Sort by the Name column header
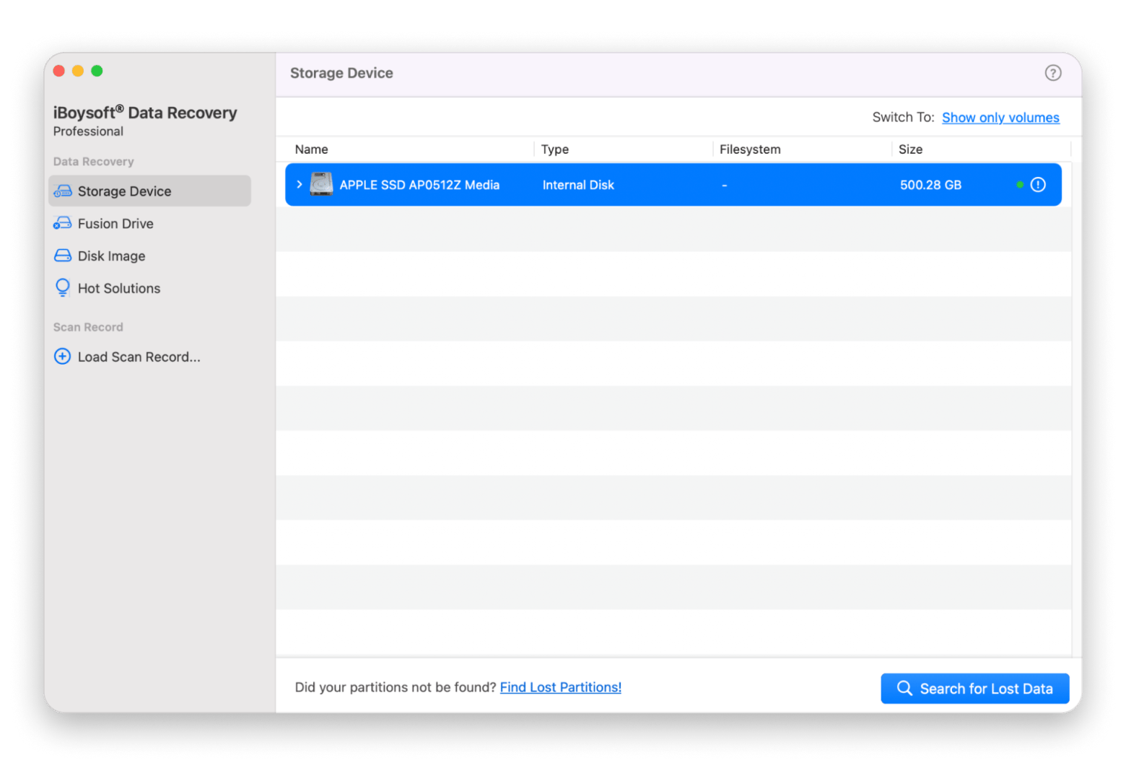 pos(312,149)
